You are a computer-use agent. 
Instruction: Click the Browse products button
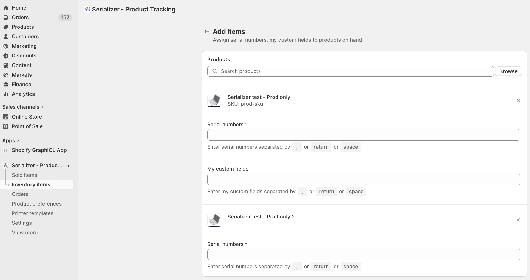click(508, 71)
